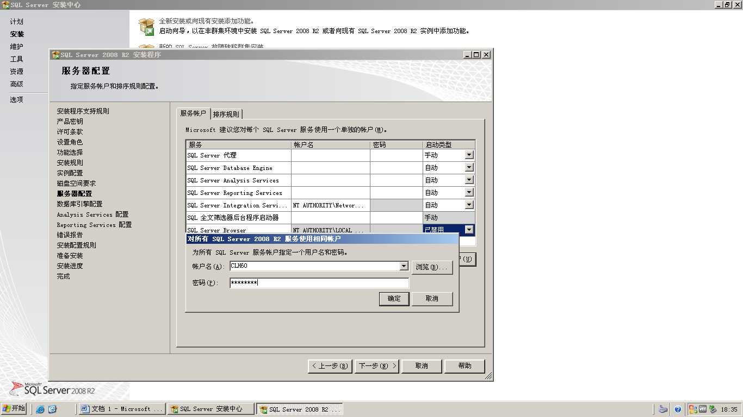Image resolution: width=743 pixels, height=417 pixels.
Task: Click the blue help question-mark tray icon
Action: point(678,409)
